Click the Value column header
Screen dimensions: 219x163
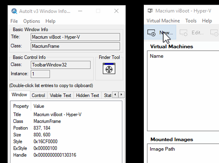click(x=39, y=106)
